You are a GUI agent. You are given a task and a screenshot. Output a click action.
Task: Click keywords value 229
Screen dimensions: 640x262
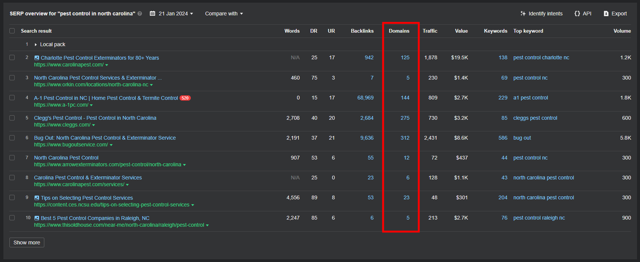[503, 98]
